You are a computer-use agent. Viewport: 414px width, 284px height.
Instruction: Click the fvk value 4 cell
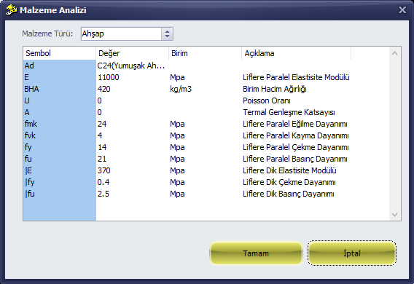(132, 135)
